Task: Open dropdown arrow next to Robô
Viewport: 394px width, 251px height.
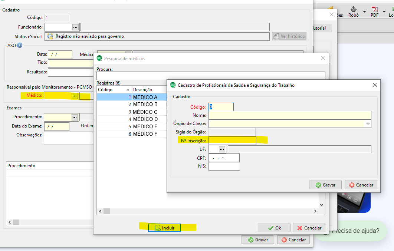Action: click(x=364, y=12)
